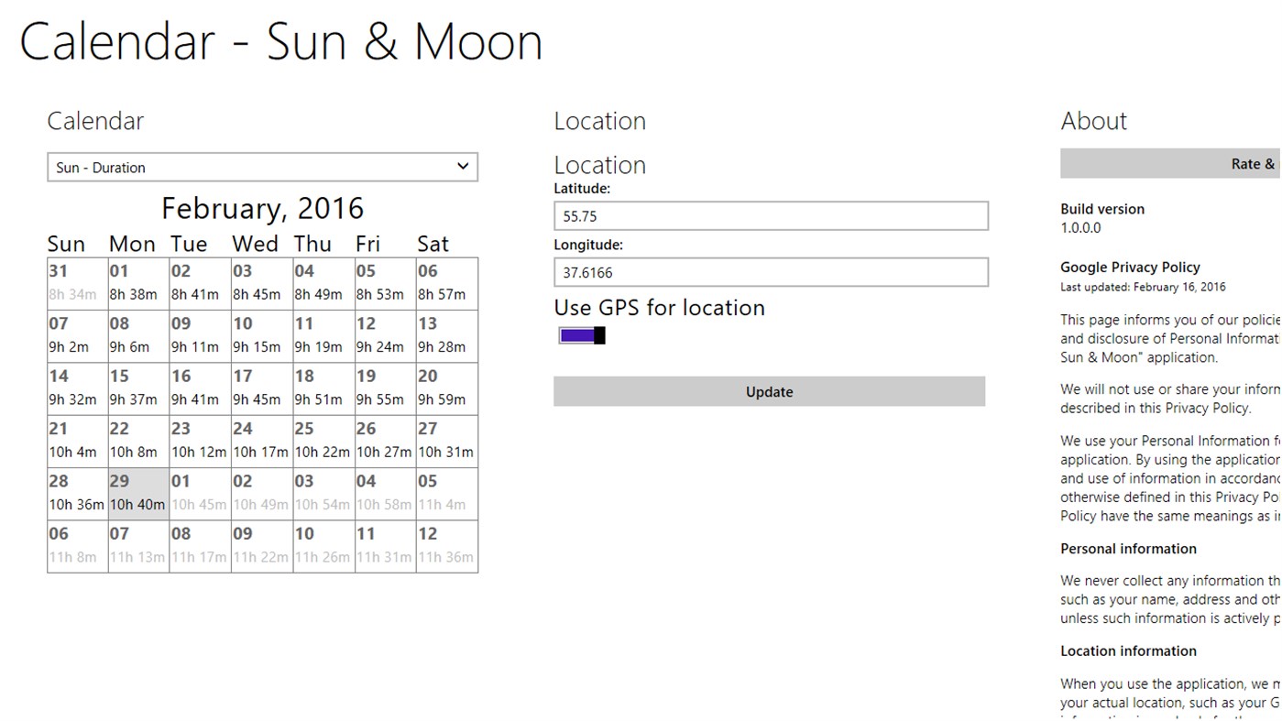The height and width of the screenshot is (721, 1282).
Task: Click the February, 2016 month title
Action: pyautogui.click(x=263, y=208)
